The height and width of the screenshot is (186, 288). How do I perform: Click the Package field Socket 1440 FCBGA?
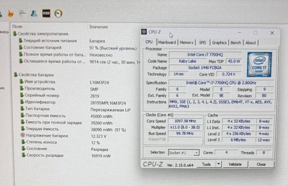click(205, 68)
